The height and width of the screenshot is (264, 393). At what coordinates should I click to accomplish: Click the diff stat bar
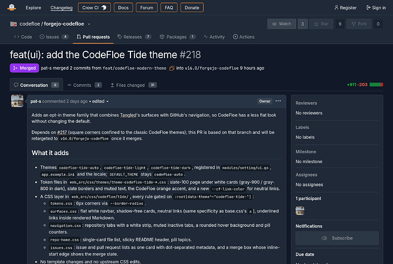376,84
